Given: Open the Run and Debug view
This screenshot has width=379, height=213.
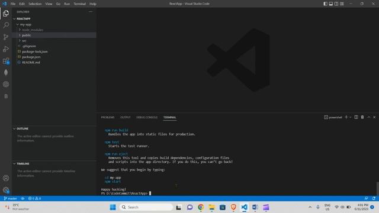Looking at the screenshot, I should point(6,49).
